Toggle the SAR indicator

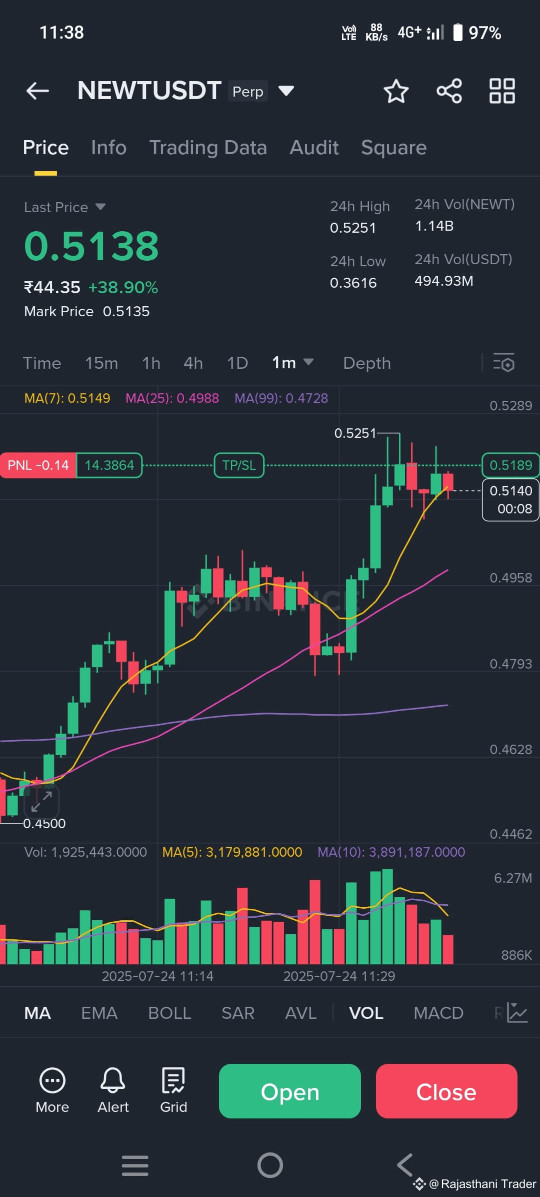(x=238, y=1013)
